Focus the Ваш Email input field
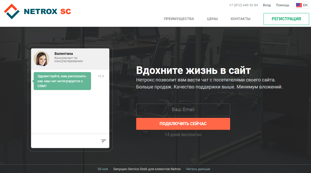The width and height of the screenshot is (311, 173). click(x=183, y=110)
